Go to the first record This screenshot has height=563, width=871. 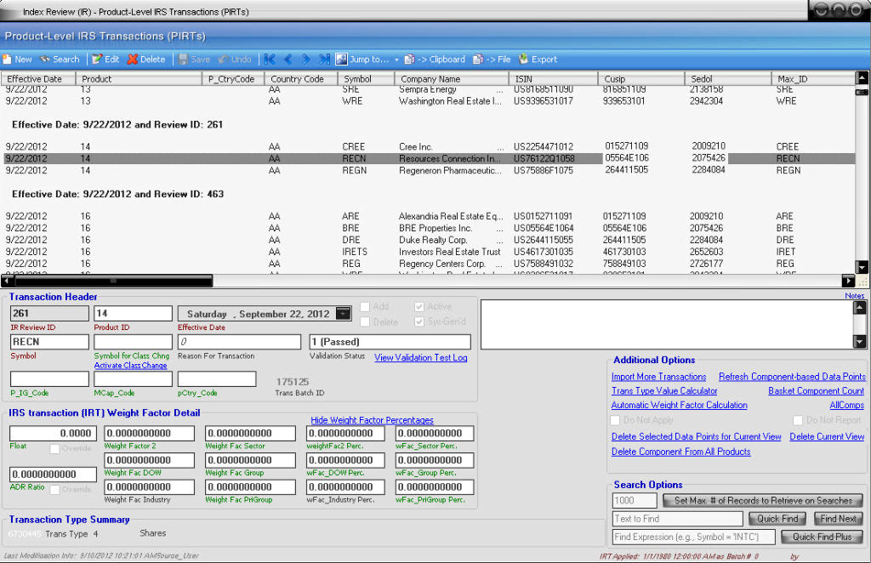(270, 60)
